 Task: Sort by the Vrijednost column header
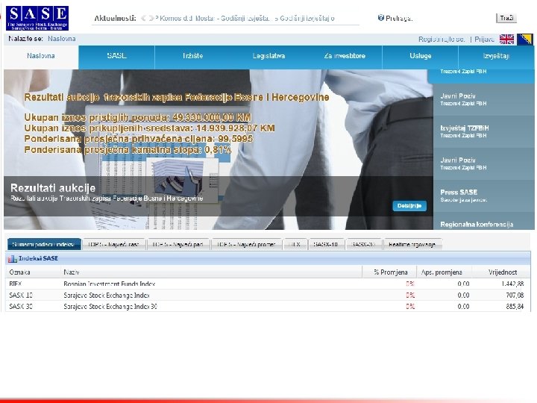[x=503, y=272]
